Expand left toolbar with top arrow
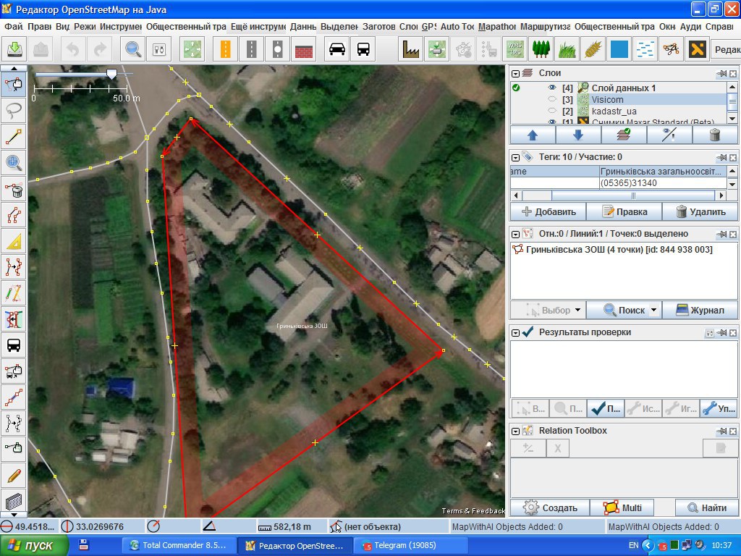741x556 pixels. [14, 68]
